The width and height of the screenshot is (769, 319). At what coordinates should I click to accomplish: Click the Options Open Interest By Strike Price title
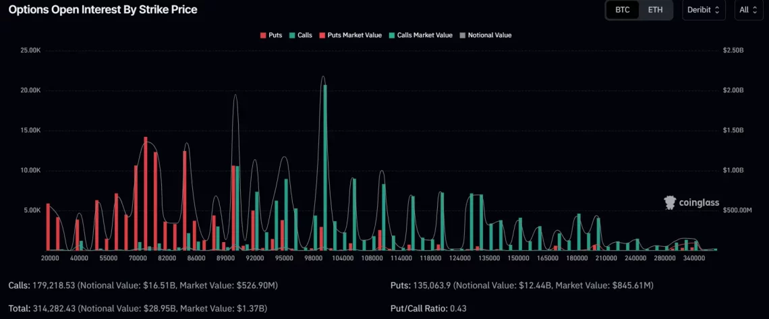pos(103,10)
